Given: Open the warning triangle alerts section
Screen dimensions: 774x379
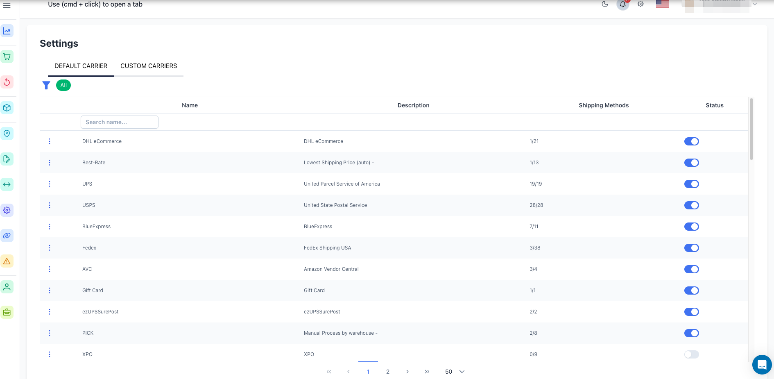Looking at the screenshot, I should coord(7,261).
